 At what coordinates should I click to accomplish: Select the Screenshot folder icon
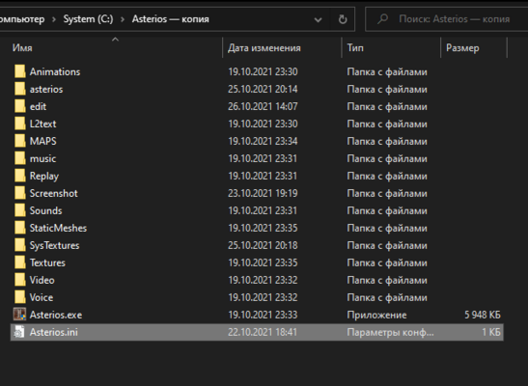tap(20, 193)
